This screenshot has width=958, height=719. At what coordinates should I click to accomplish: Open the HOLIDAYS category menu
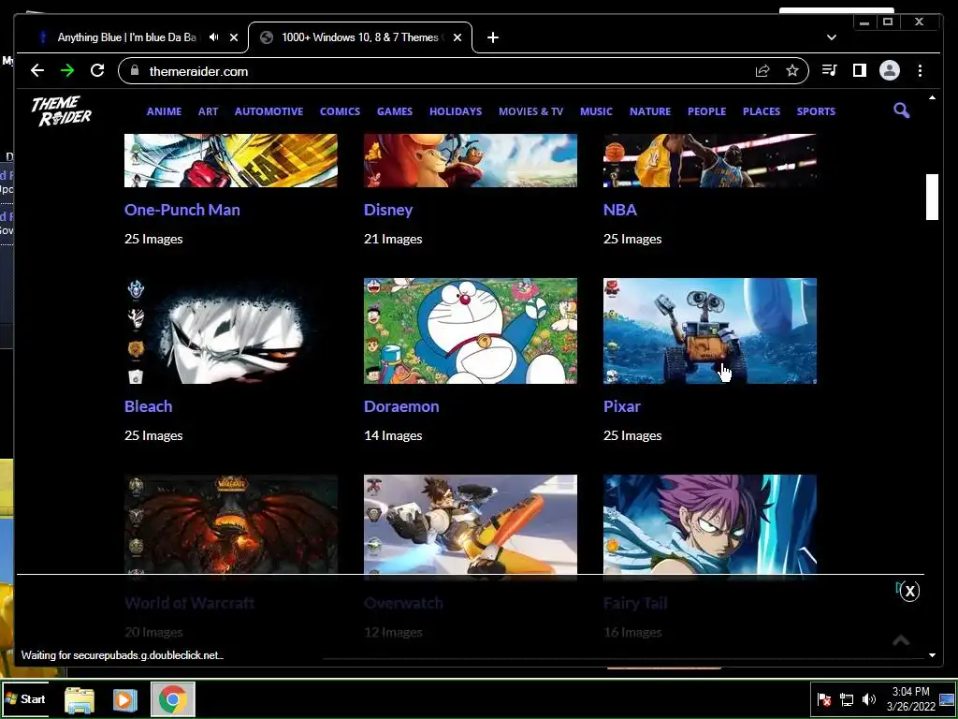(456, 111)
